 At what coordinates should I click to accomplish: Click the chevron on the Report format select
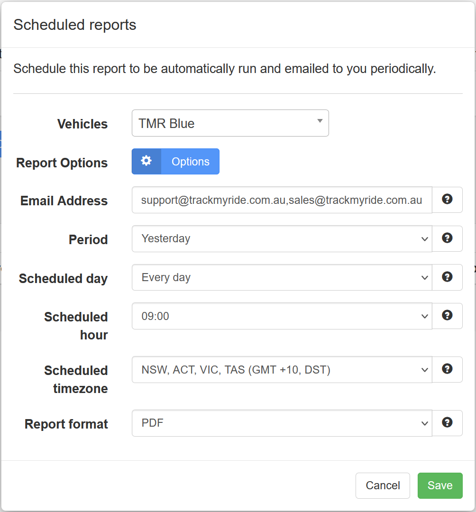tap(424, 423)
